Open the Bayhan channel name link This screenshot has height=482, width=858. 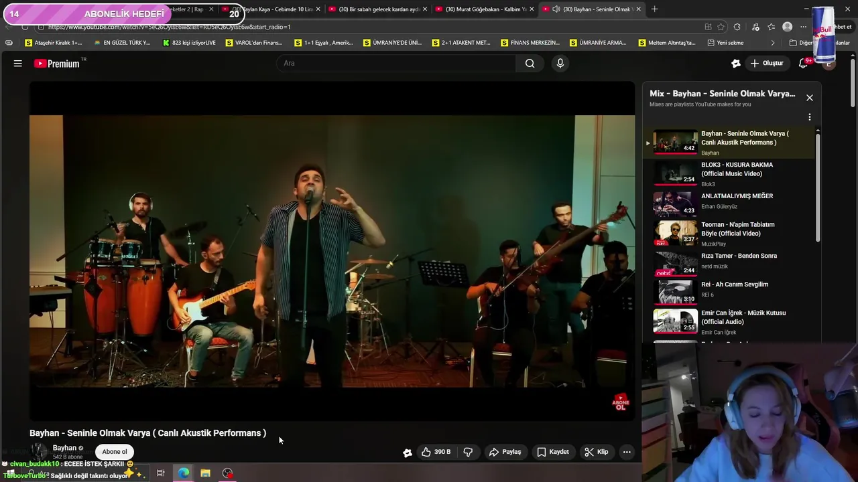click(x=64, y=448)
